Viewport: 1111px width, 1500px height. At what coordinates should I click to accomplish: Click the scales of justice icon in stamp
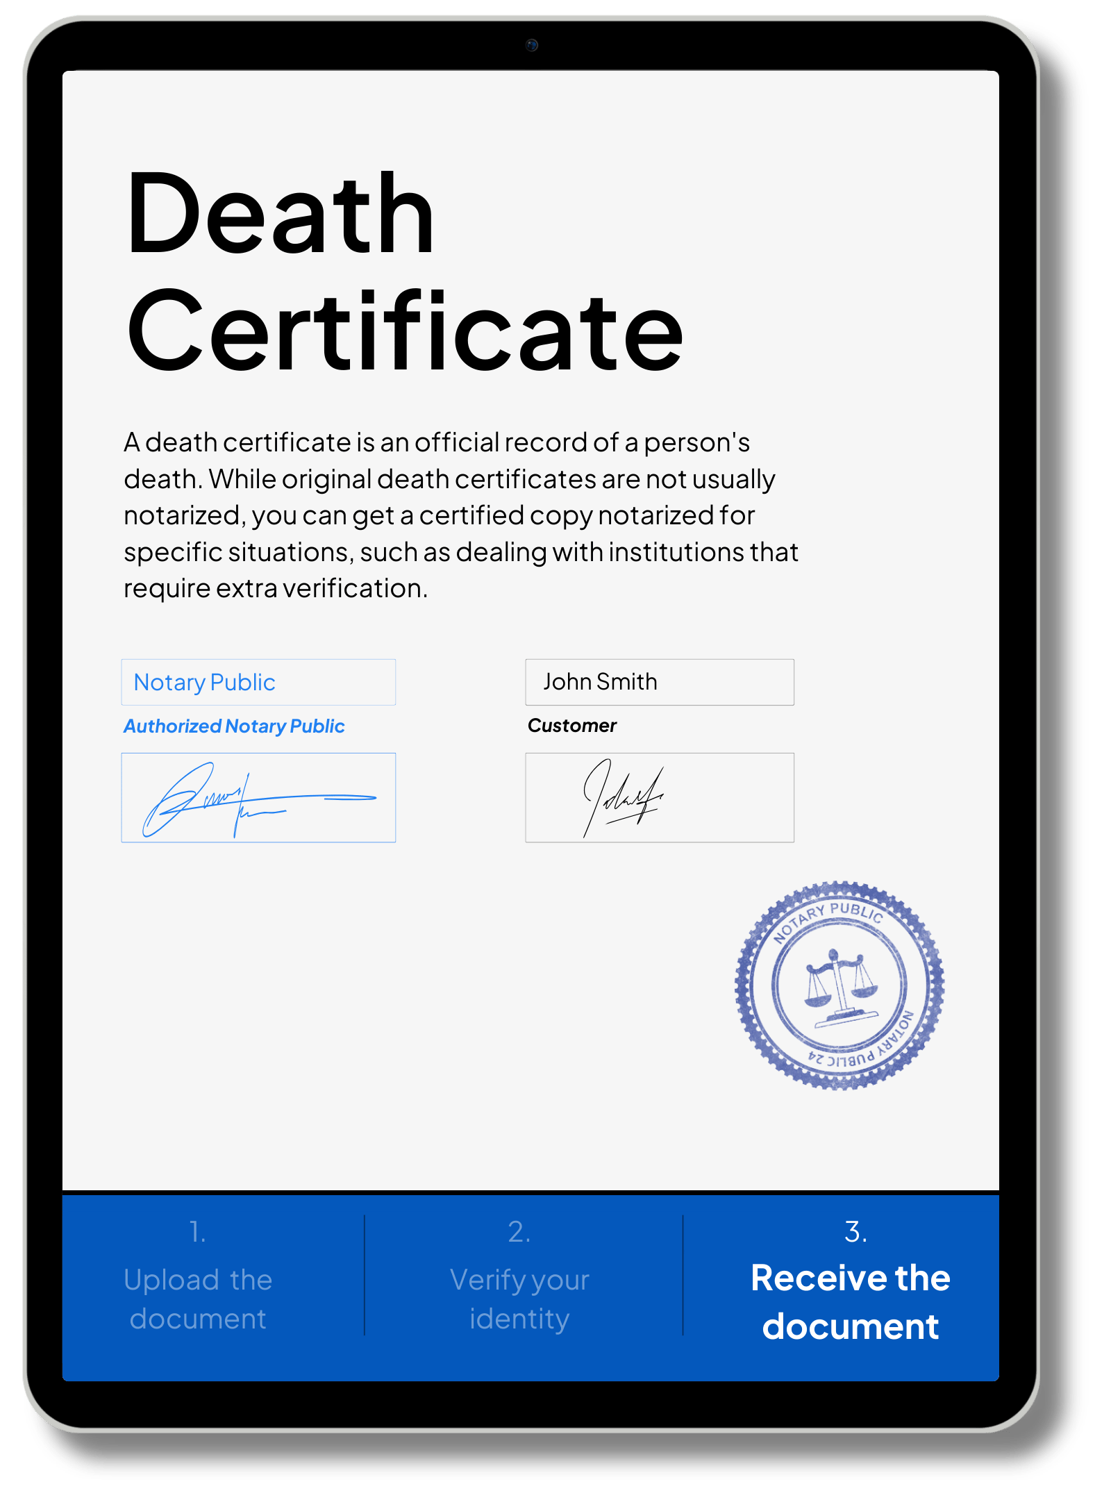pos(840,986)
